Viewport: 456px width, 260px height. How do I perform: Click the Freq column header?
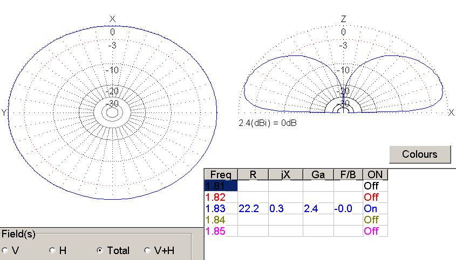(x=221, y=174)
